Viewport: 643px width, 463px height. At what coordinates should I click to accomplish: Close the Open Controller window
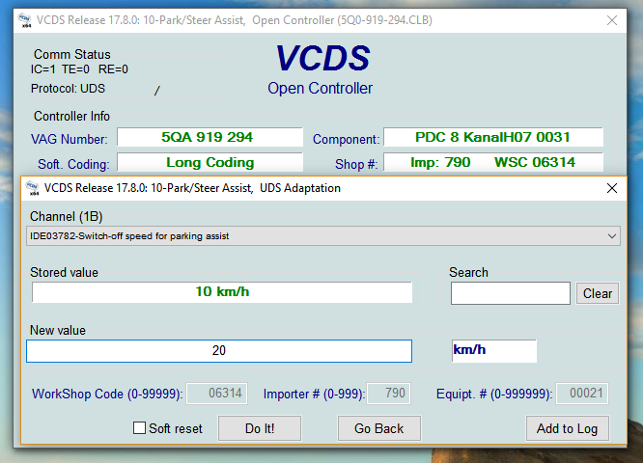click(611, 19)
